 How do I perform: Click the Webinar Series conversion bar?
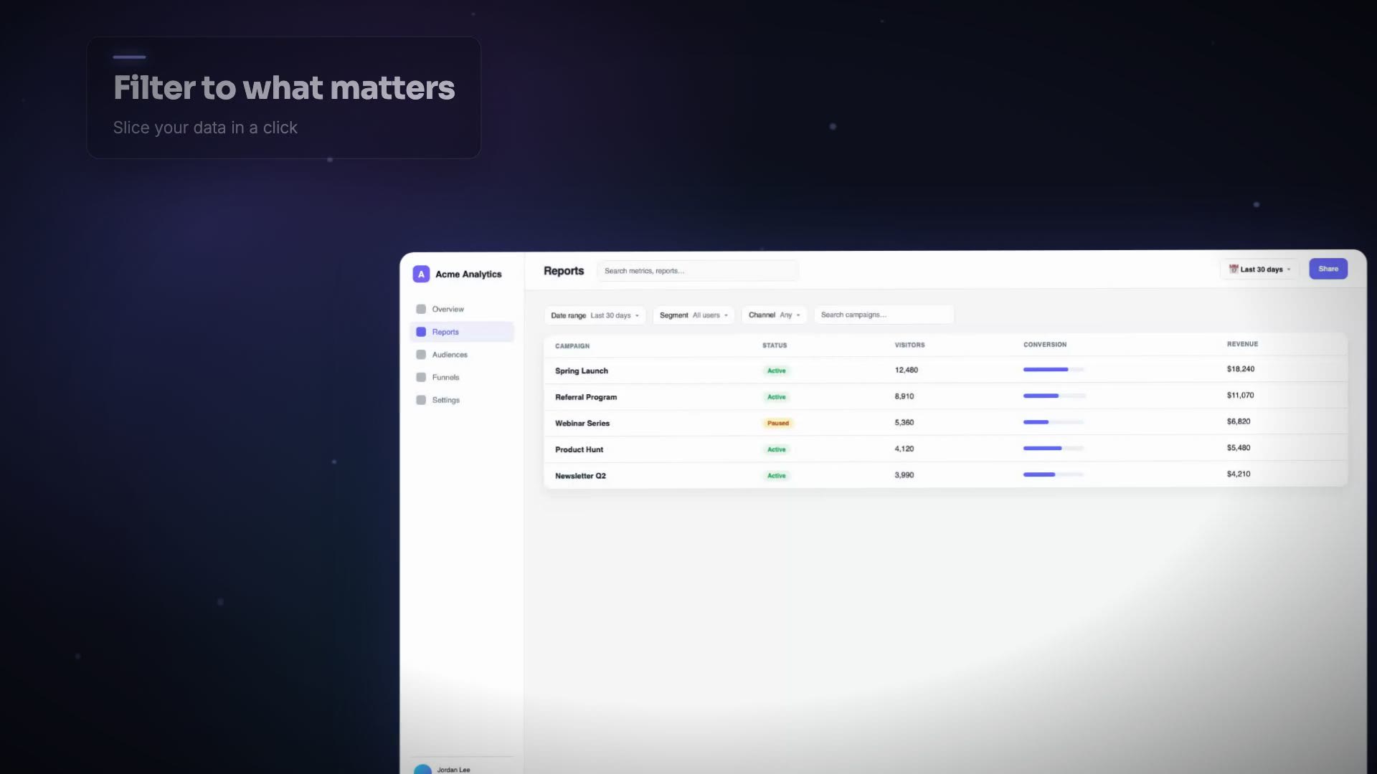pos(1054,422)
